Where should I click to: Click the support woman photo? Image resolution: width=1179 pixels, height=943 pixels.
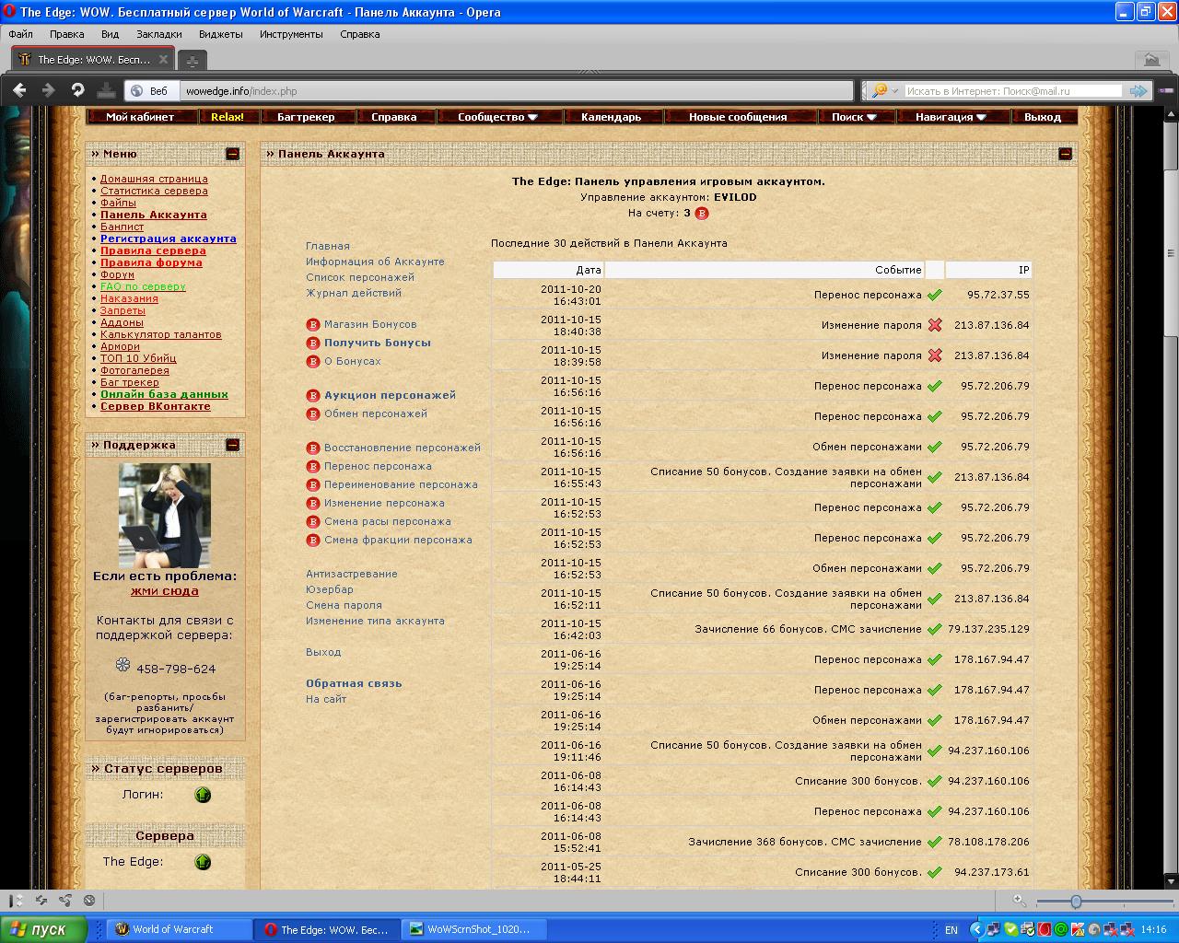pyautogui.click(x=164, y=516)
